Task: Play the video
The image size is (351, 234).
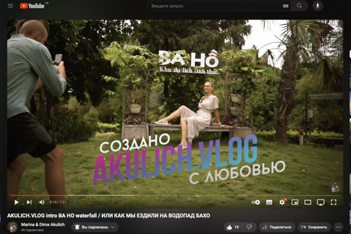Action: click(x=17, y=202)
